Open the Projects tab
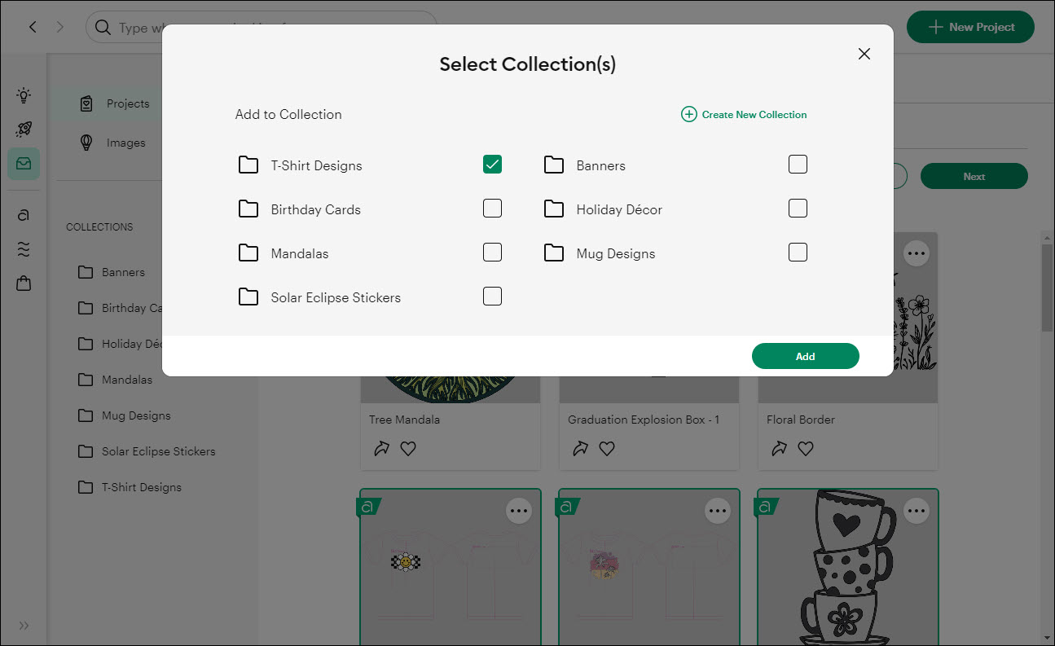 click(127, 103)
